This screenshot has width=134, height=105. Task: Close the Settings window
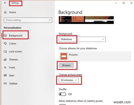[x=131, y=3]
